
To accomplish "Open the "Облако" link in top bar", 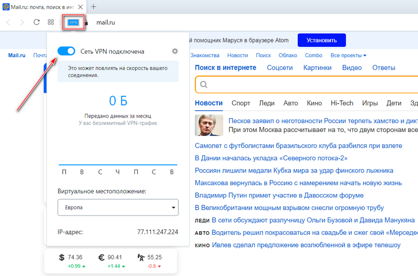I will click(288, 56).
